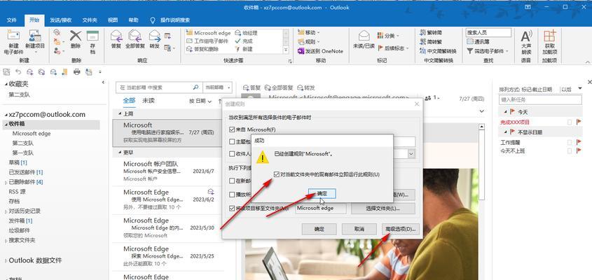The height and width of the screenshot is (280, 592).
Task: Open the 移动 dropdown in ribbon
Action: pyautogui.click(x=309, y=33)
